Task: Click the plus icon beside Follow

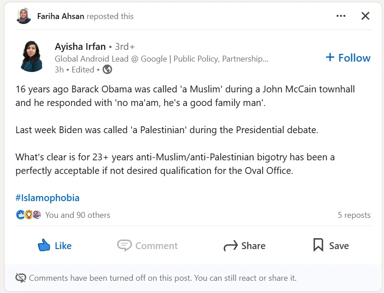Action: pos(330,58)
